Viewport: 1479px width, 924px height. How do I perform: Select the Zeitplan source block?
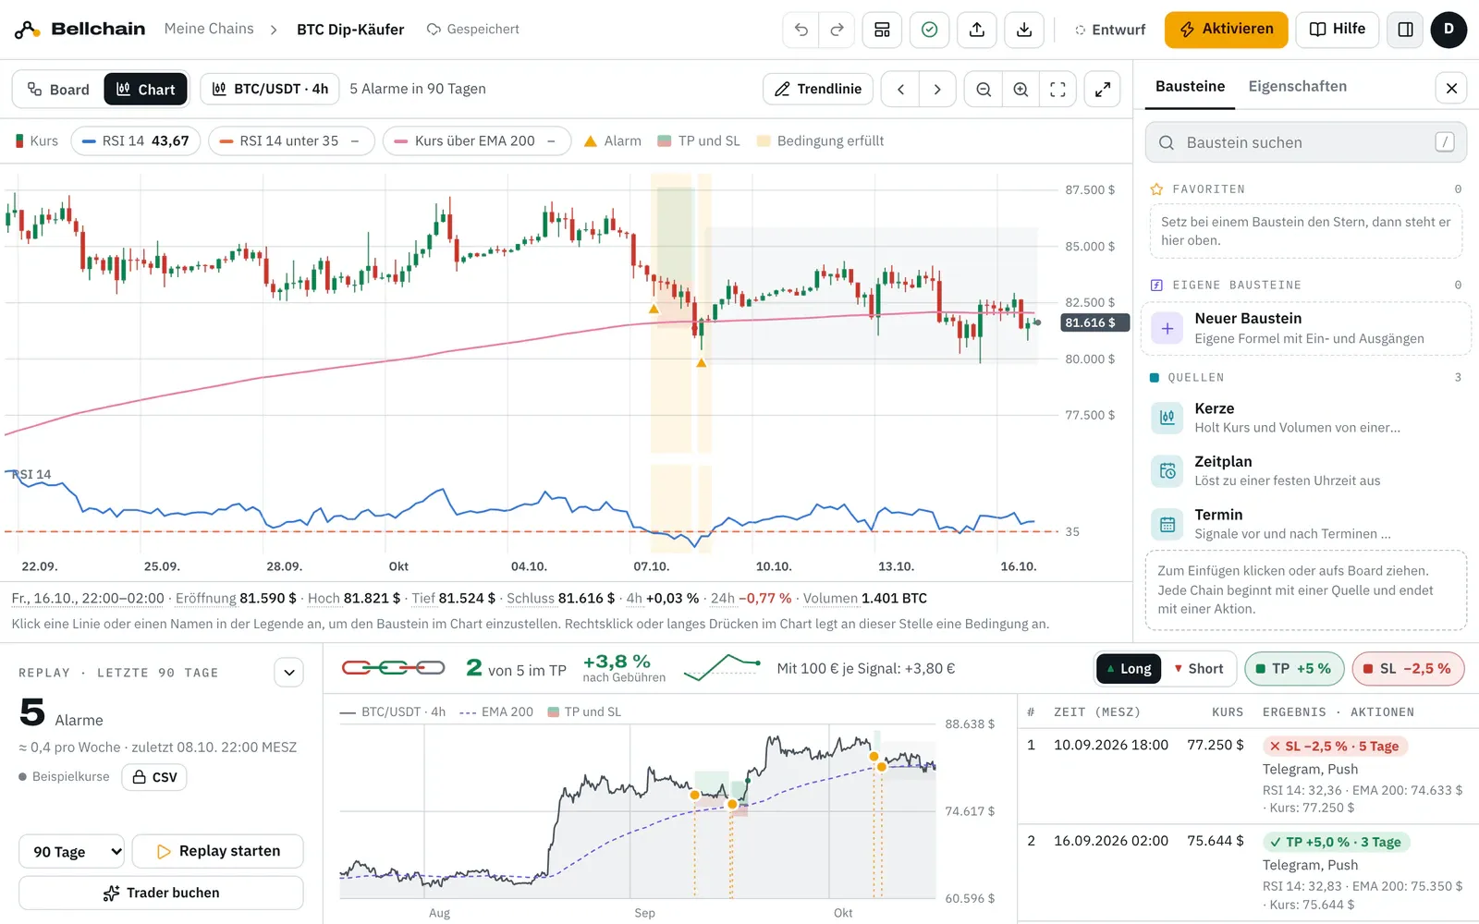pos(1306,471)
